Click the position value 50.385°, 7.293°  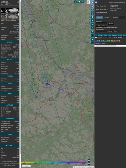click(x=13, y=55)
